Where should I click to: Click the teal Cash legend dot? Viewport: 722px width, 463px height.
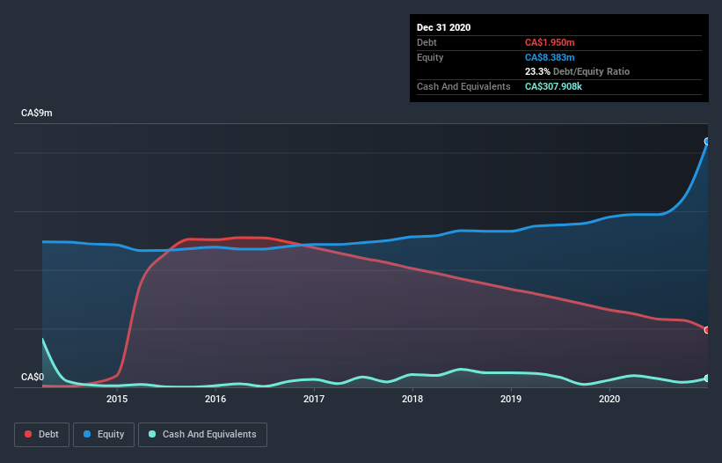(152, 434)
